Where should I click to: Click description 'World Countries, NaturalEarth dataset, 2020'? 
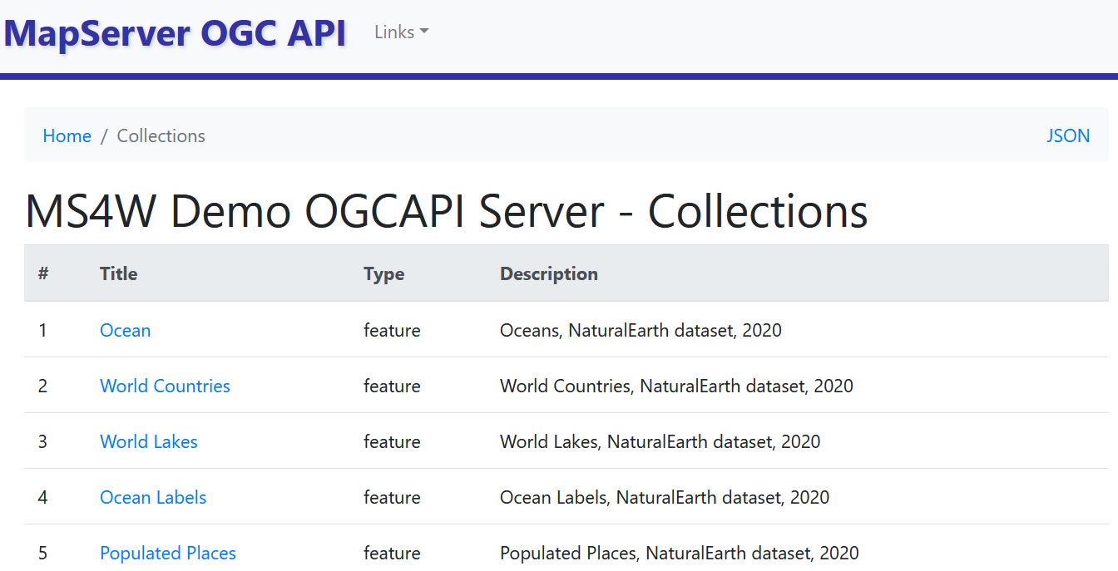coord(676,386)
